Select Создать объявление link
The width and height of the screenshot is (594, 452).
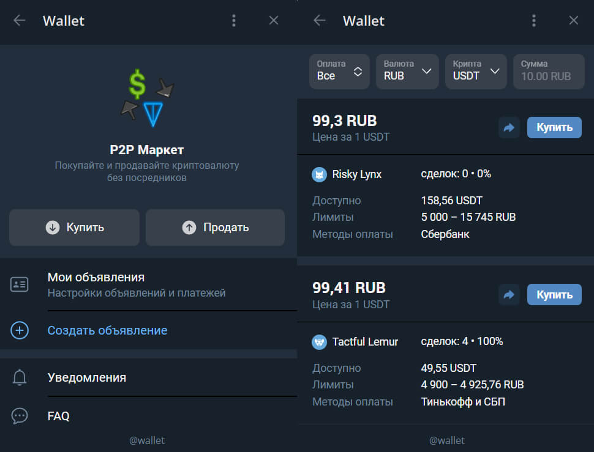(x=108, y=330)
